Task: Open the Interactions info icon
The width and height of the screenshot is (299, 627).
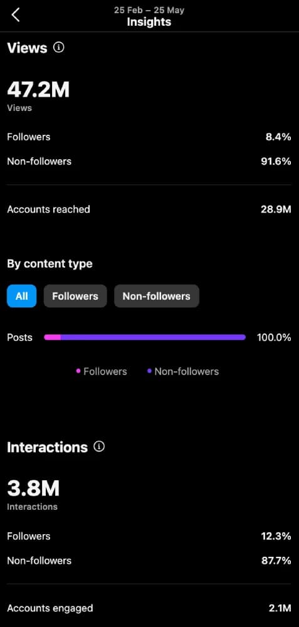Action: (x=99, y=446)
